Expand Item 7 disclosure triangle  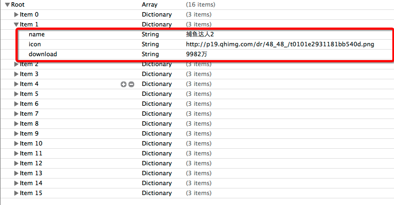point(16,114)
